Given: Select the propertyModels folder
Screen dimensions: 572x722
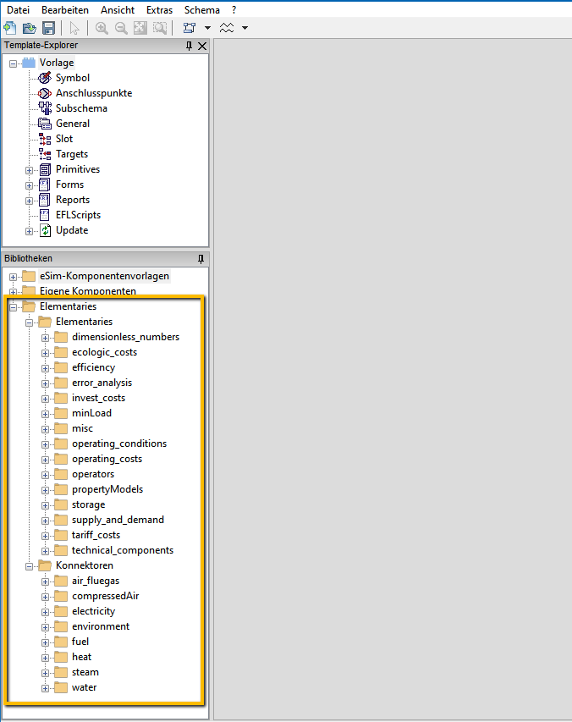Looking at the screenshot, I should click(x=107, y=489).
